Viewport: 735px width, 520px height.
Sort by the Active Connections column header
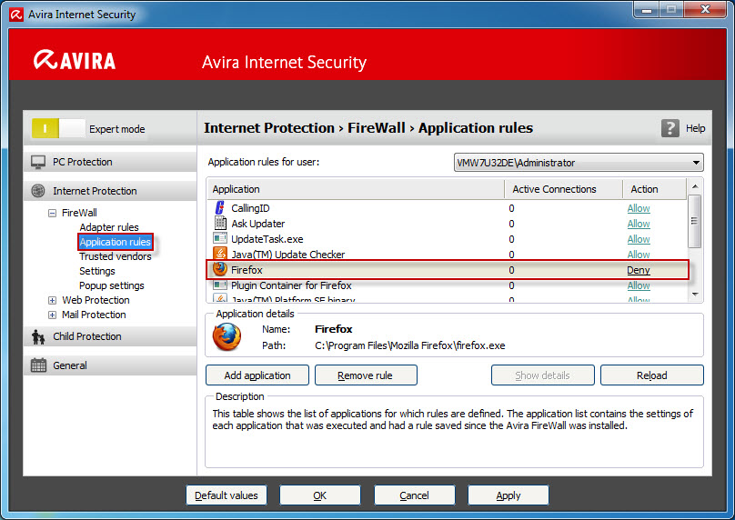click(x=563, y=189)
